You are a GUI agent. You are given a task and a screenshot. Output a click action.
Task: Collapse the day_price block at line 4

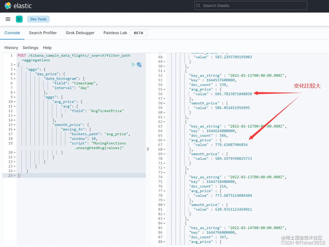click(15, 74)
